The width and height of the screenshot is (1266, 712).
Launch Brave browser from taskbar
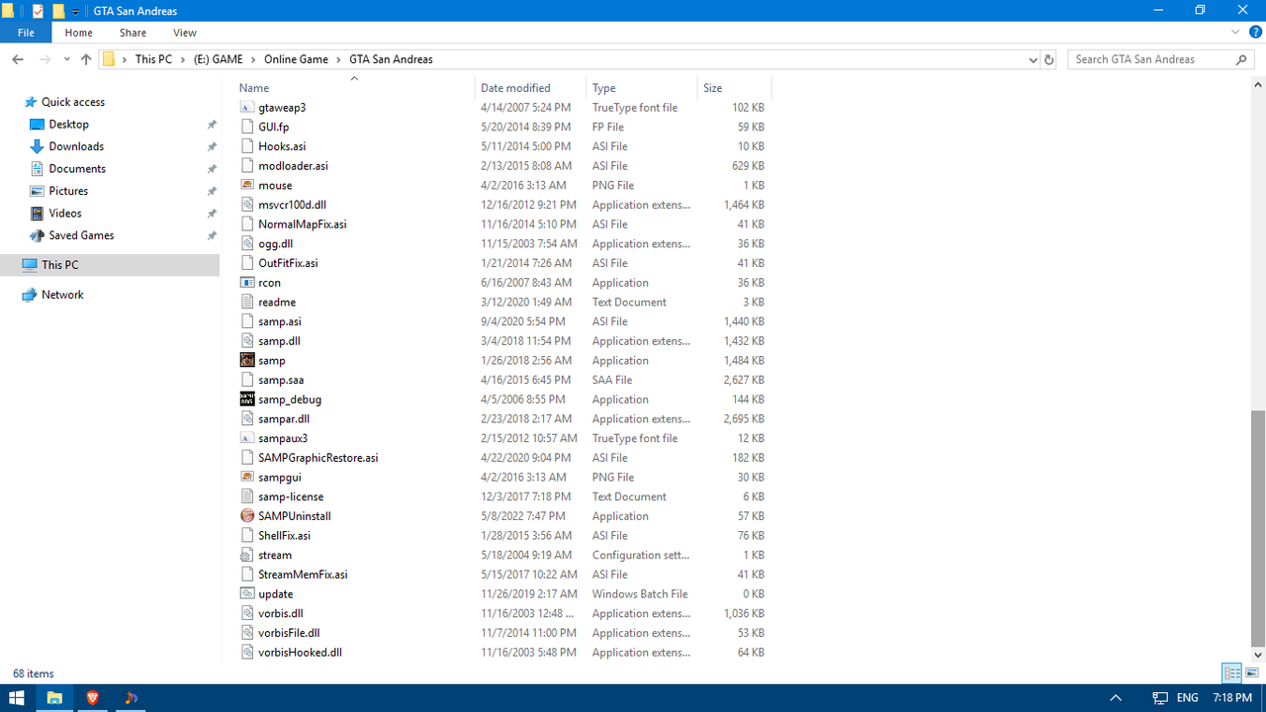[93, 697]
